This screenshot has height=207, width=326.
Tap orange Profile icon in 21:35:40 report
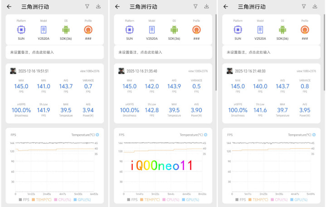coord(196,30)
